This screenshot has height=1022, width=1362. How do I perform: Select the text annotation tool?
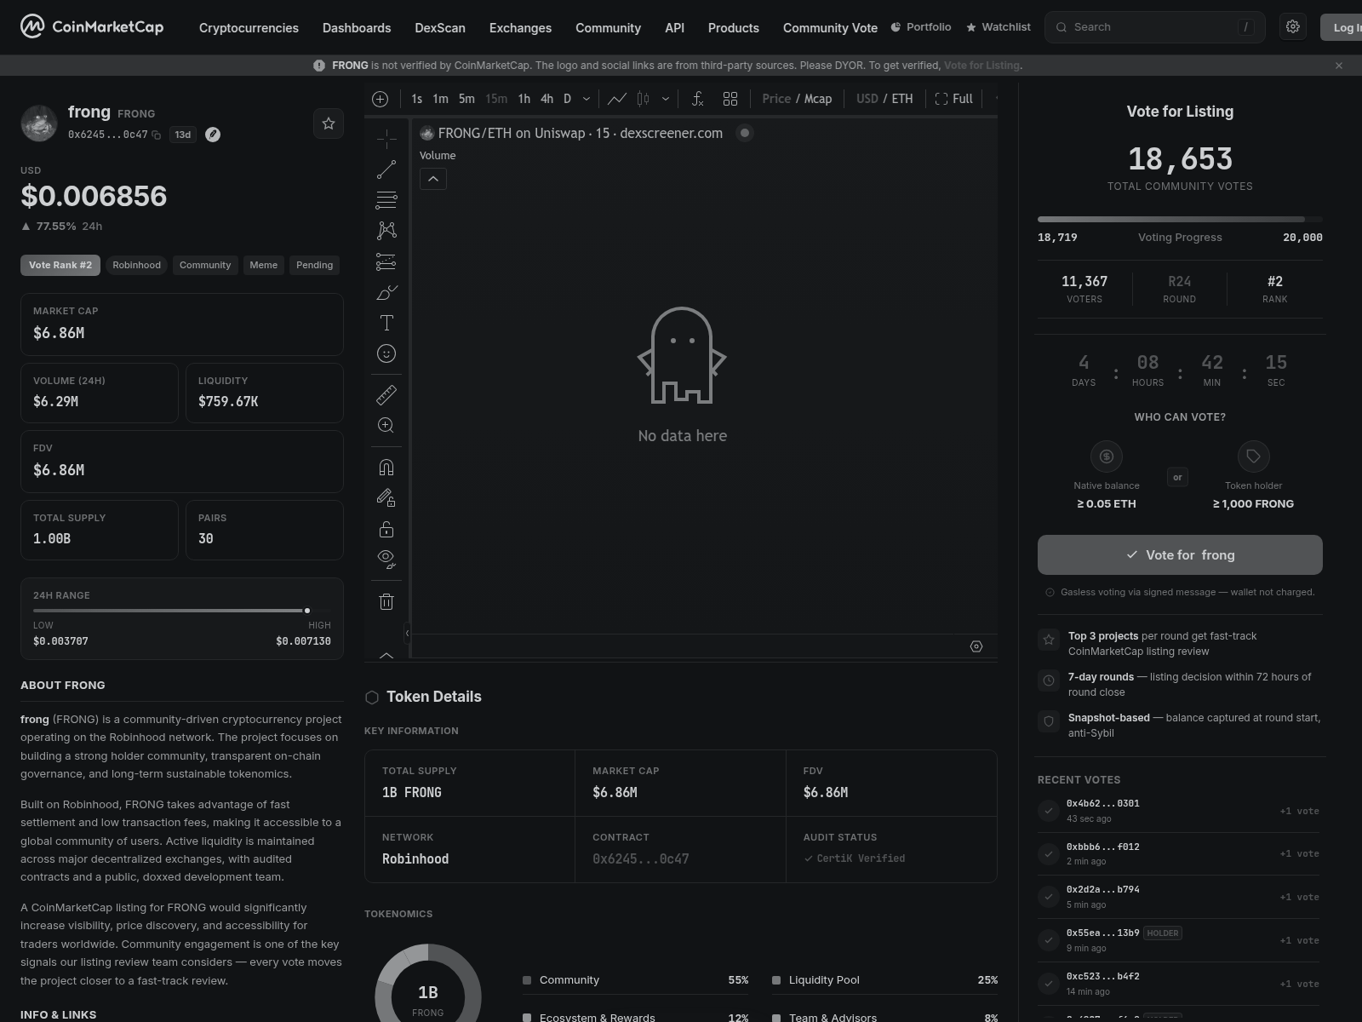[x=386, y=323]
